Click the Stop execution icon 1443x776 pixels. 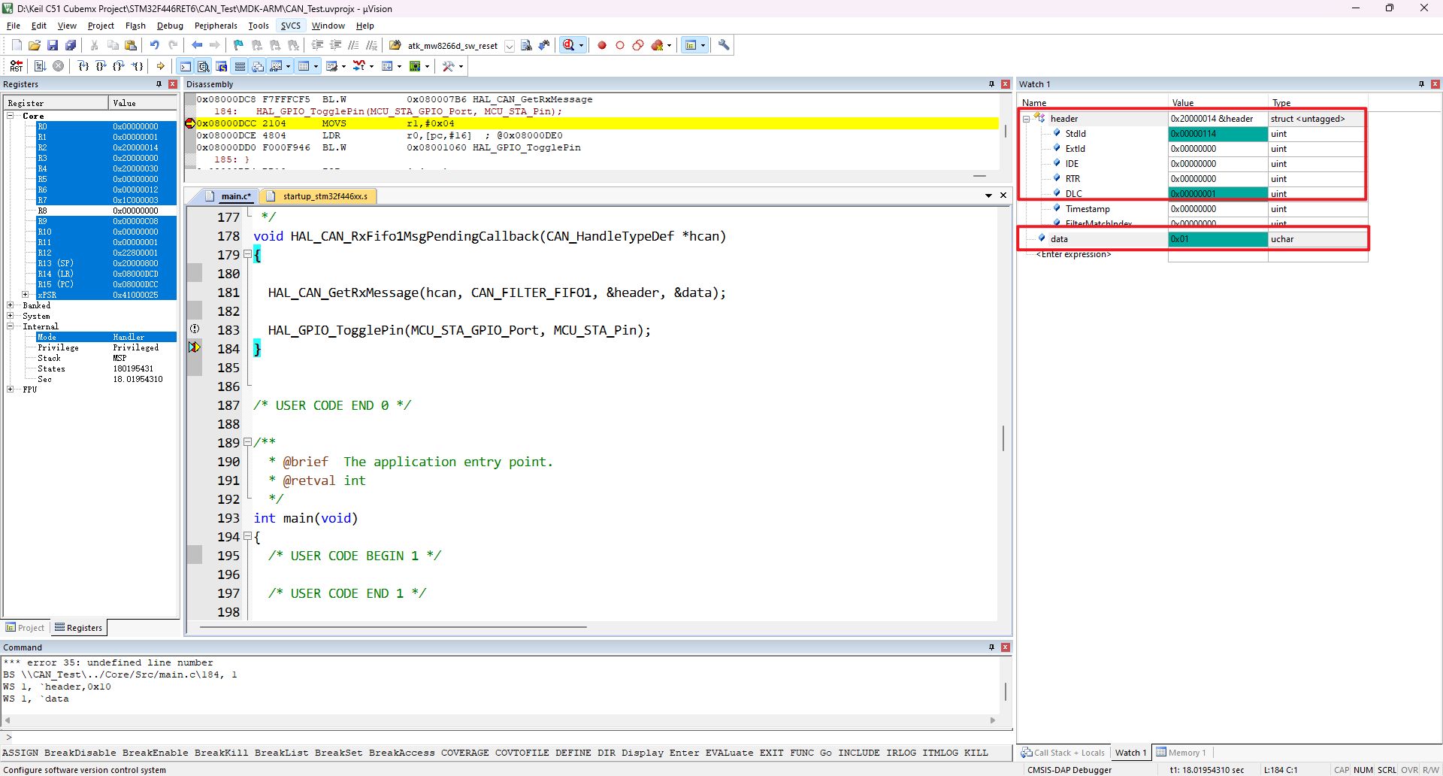coord(58,66)
